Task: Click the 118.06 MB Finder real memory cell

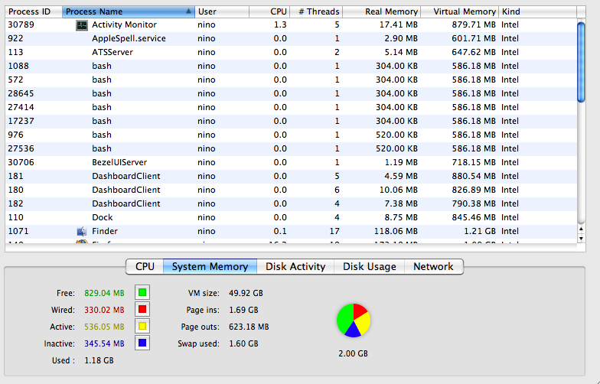Action: coord(396,231)
